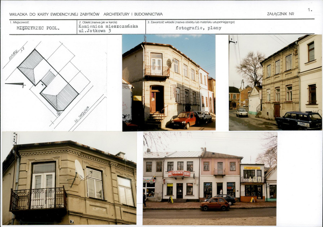Click the red OBUWIE shop sign
The width and height of the screenshot is (323, 227).
(179, 174)
